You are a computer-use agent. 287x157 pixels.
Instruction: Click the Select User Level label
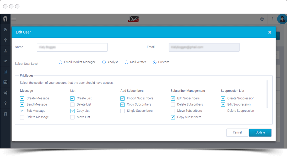(x=26, y=64)
